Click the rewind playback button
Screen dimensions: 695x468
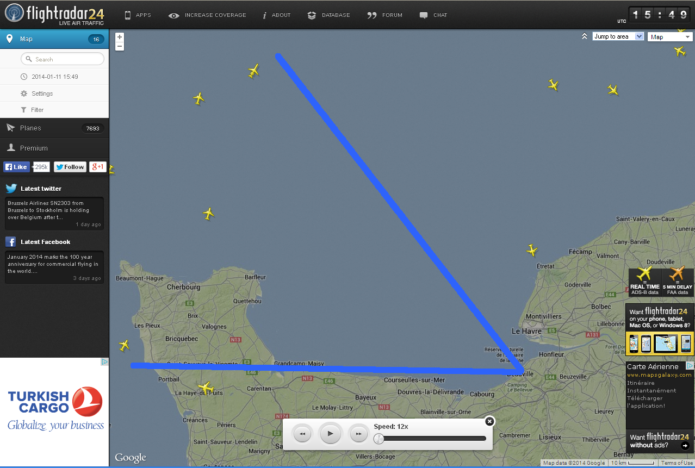(x=302, y=434)
